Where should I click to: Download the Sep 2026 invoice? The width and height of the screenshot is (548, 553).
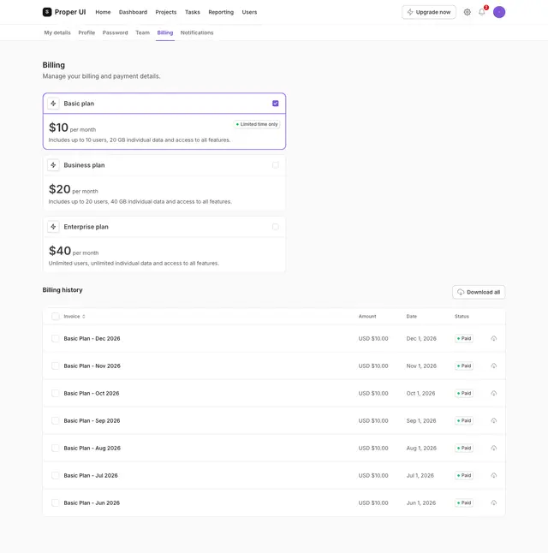pyautogui.click(x=494, y=421)
